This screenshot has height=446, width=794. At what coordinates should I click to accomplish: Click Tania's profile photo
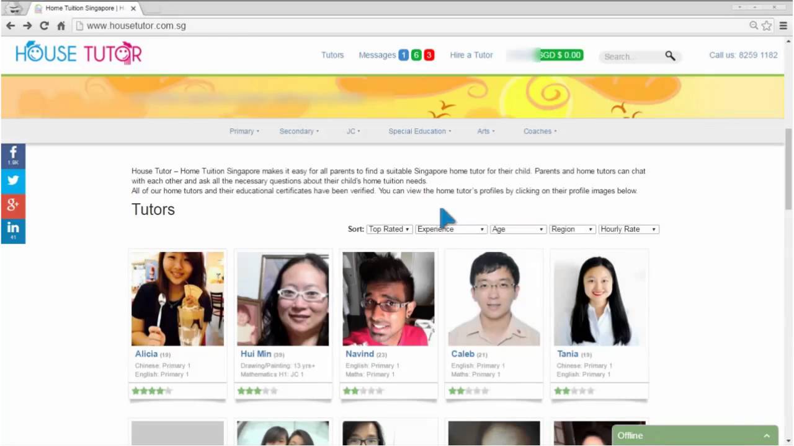(x=599, y=299)
